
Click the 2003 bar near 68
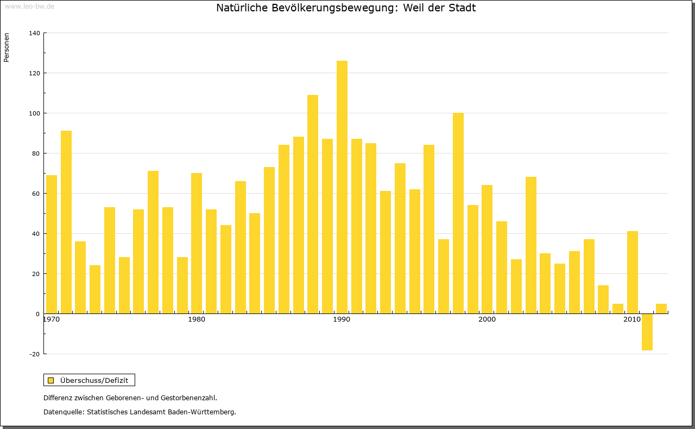pyautogui.click(x=531, y=245)
